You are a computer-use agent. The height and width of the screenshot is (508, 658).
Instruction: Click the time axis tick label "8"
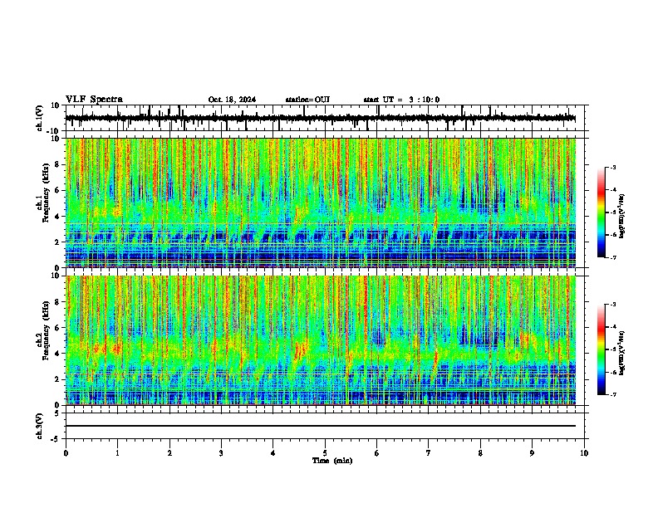pyautogui.click(x=480, y=453)
